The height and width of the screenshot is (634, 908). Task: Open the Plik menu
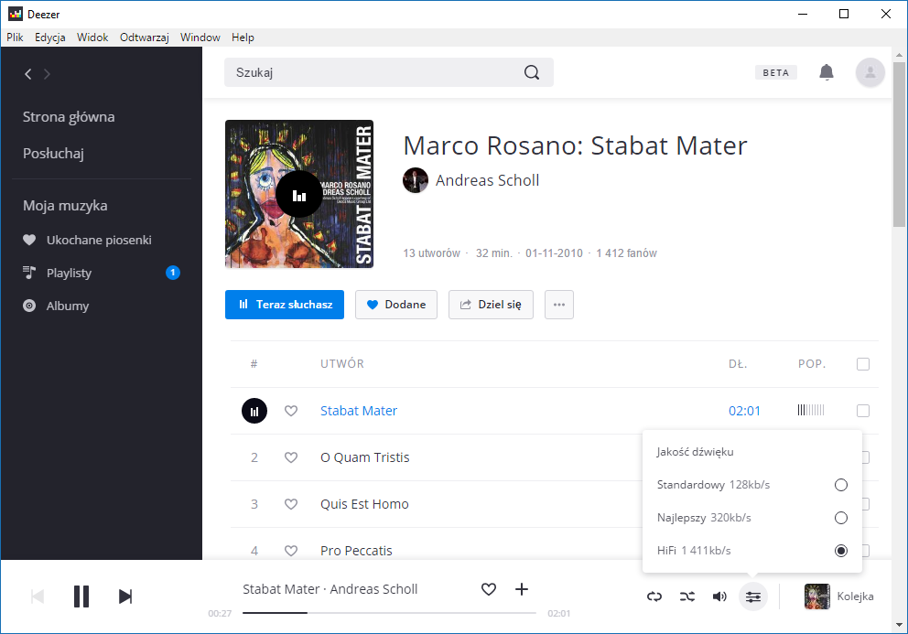click(15, 38)
